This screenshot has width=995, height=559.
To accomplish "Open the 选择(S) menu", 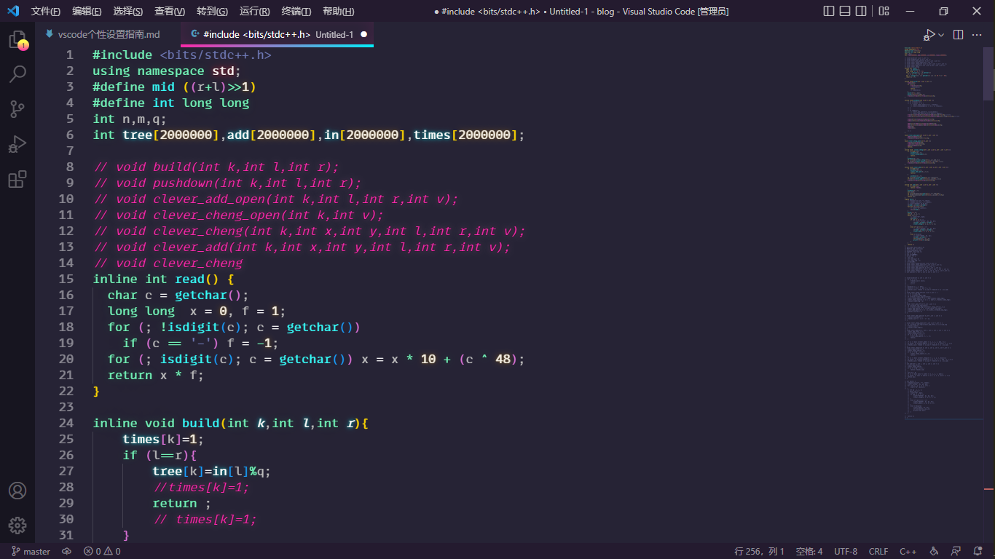I will [x=128, y=11].
